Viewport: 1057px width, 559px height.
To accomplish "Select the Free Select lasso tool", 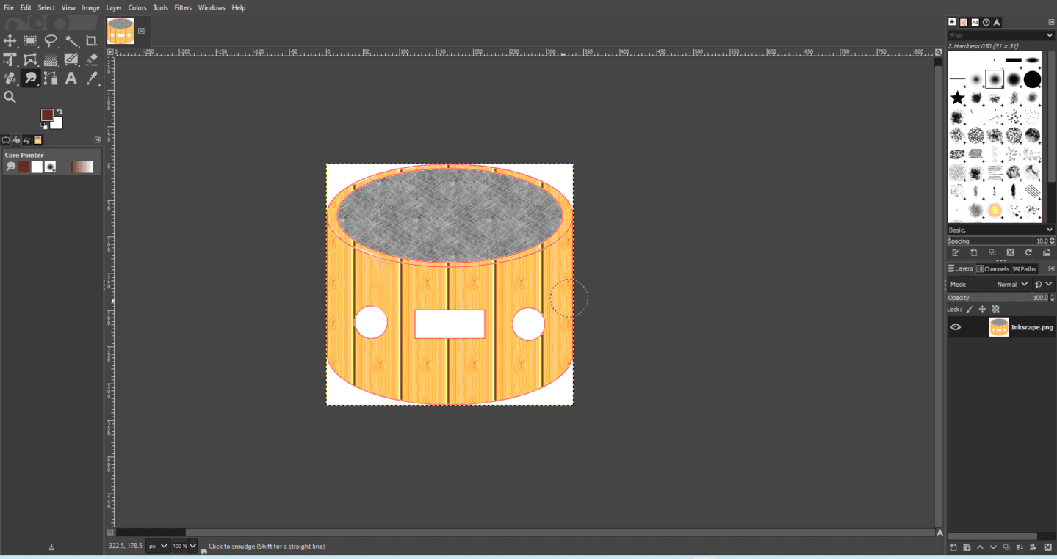I will tap(51, 41).
